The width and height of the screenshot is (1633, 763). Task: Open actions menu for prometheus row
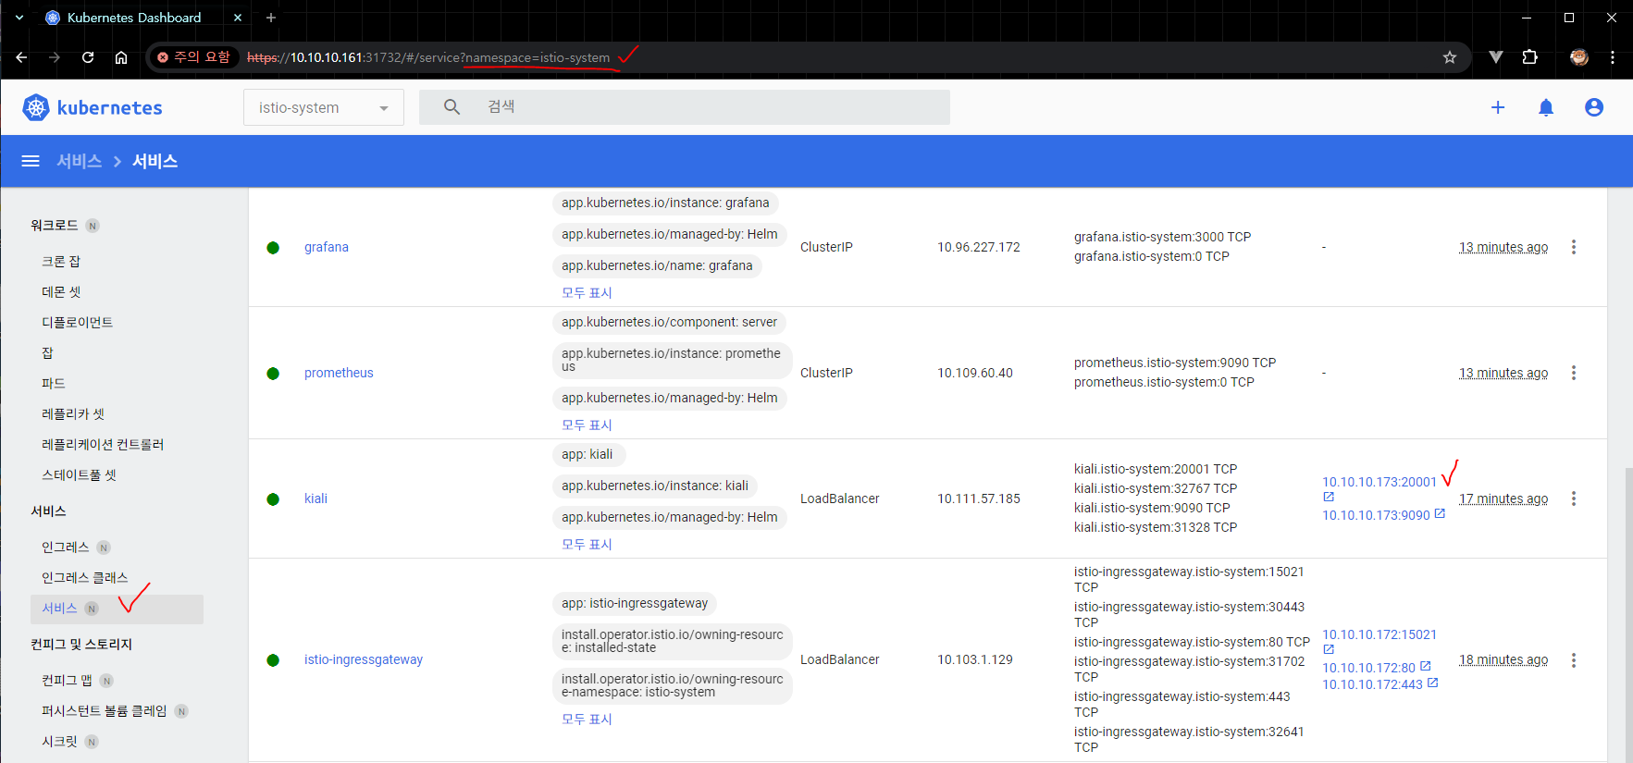[1574, 373]
